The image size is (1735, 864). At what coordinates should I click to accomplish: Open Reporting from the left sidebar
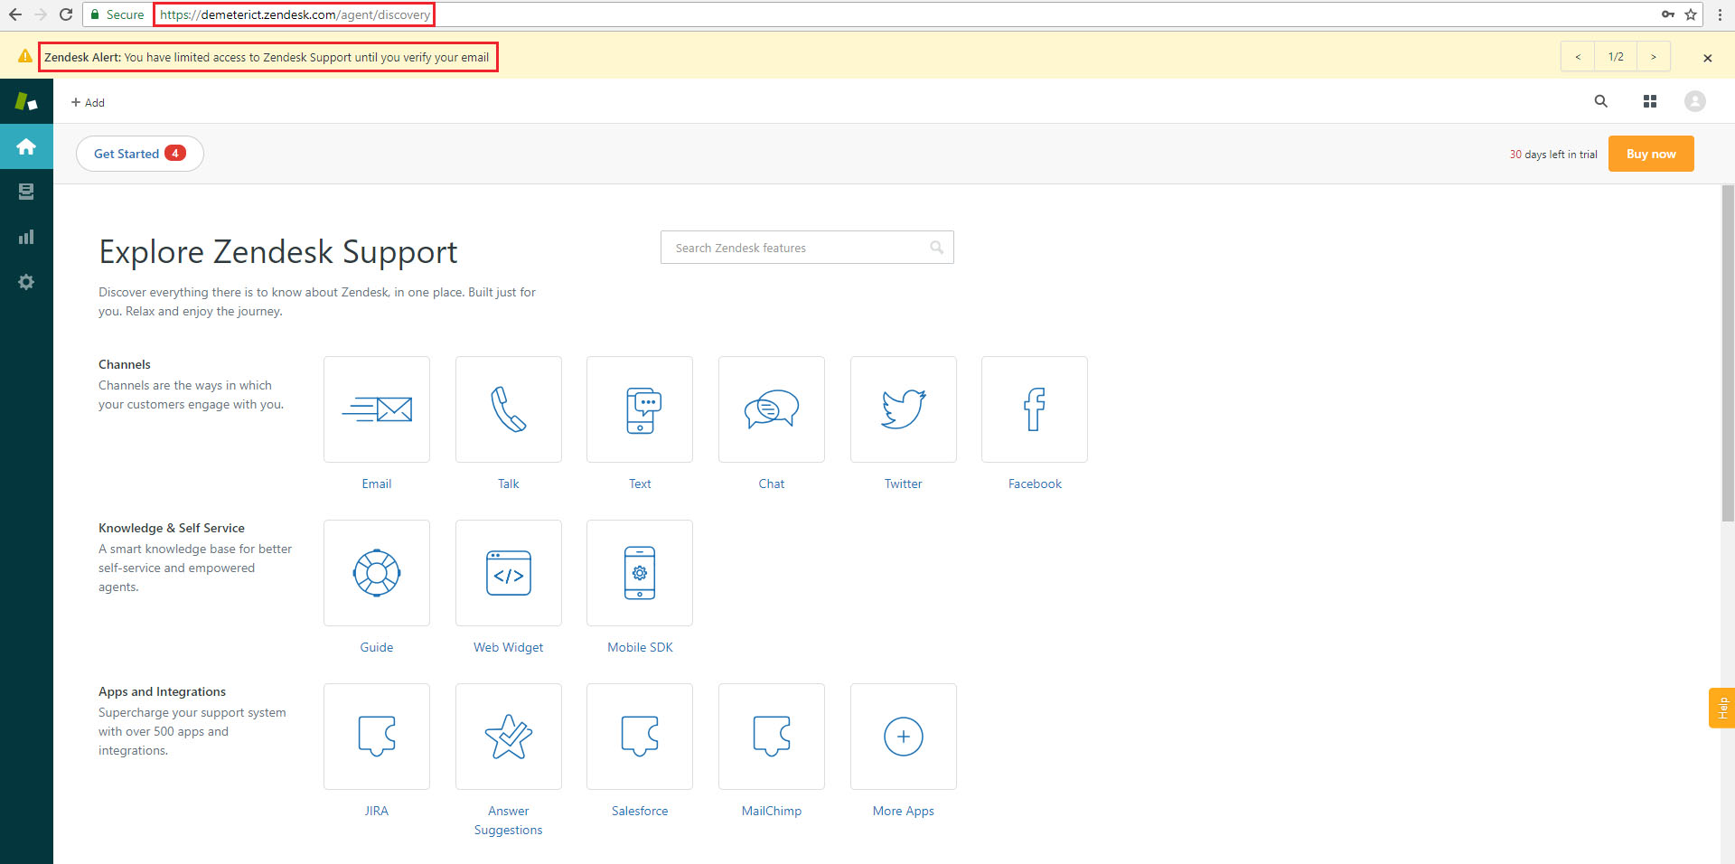26,237
